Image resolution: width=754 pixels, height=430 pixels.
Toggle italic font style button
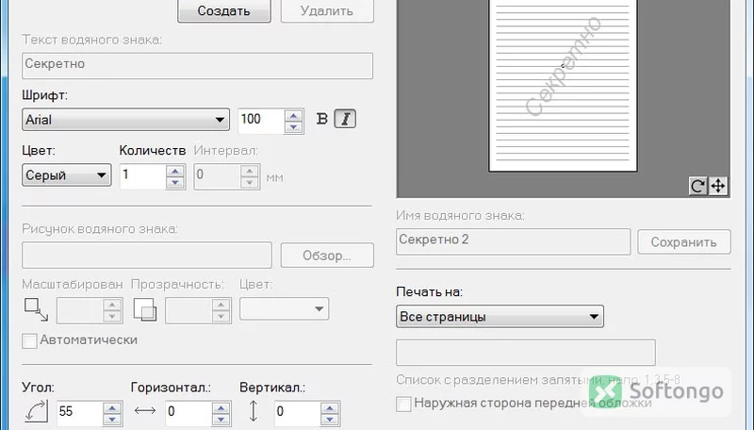[345, 119]
